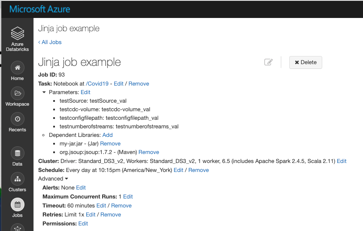Collapse the Parameters disclosure triangle
363x231 pixels.
pos(44,92)
